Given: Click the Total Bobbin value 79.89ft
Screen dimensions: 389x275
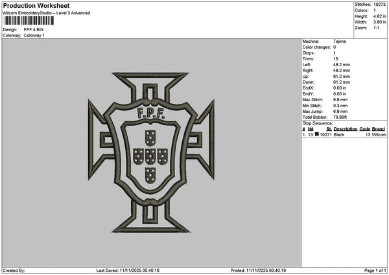Looking at the screenshot, I should point(340,117).
